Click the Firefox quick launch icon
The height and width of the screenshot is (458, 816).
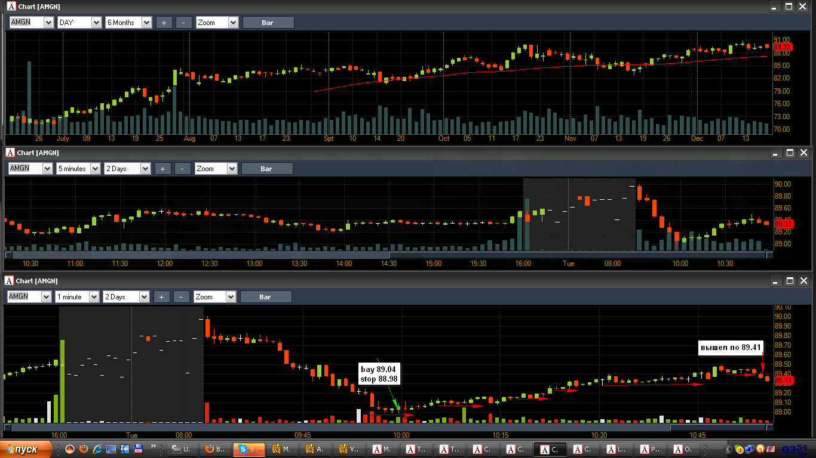[84, 449]
